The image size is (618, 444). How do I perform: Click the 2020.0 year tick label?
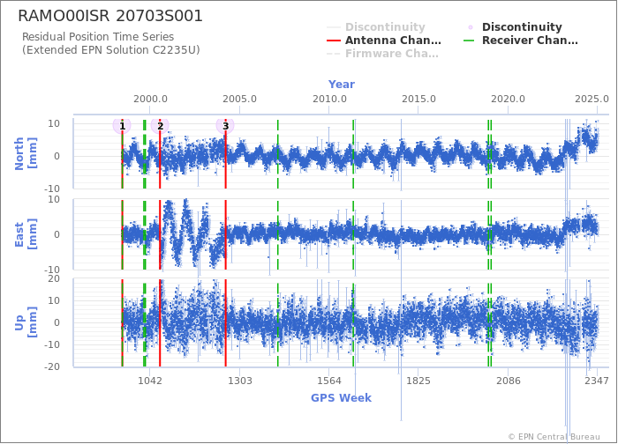pos(508,99)
